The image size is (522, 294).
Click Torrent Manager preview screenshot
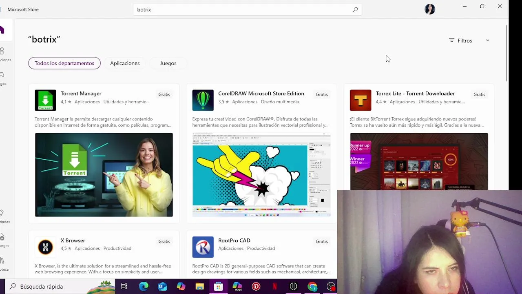click(104, 175)
